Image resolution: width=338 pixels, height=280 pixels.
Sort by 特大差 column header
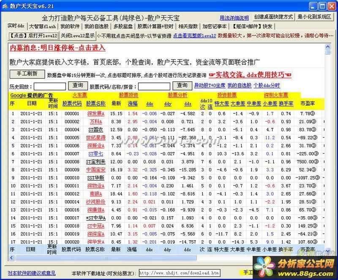pyautogui.click(x=221, y=103)
